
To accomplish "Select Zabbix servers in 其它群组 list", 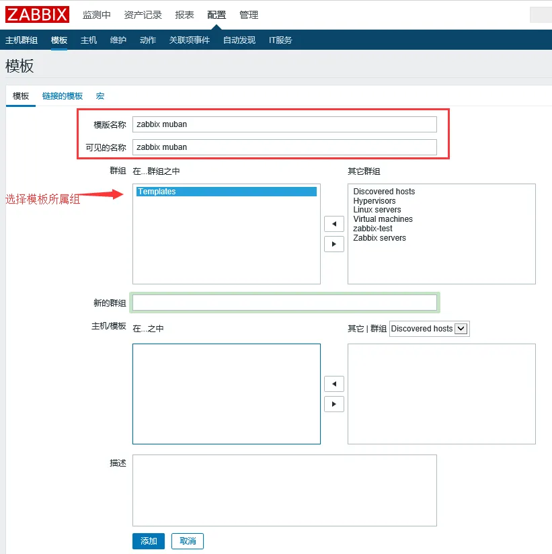I will tap(380, 238).
